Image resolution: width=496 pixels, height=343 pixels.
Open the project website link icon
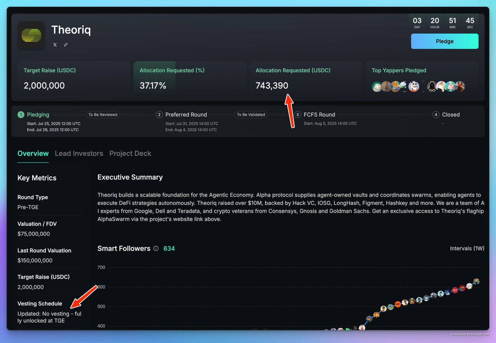point(66,45)
